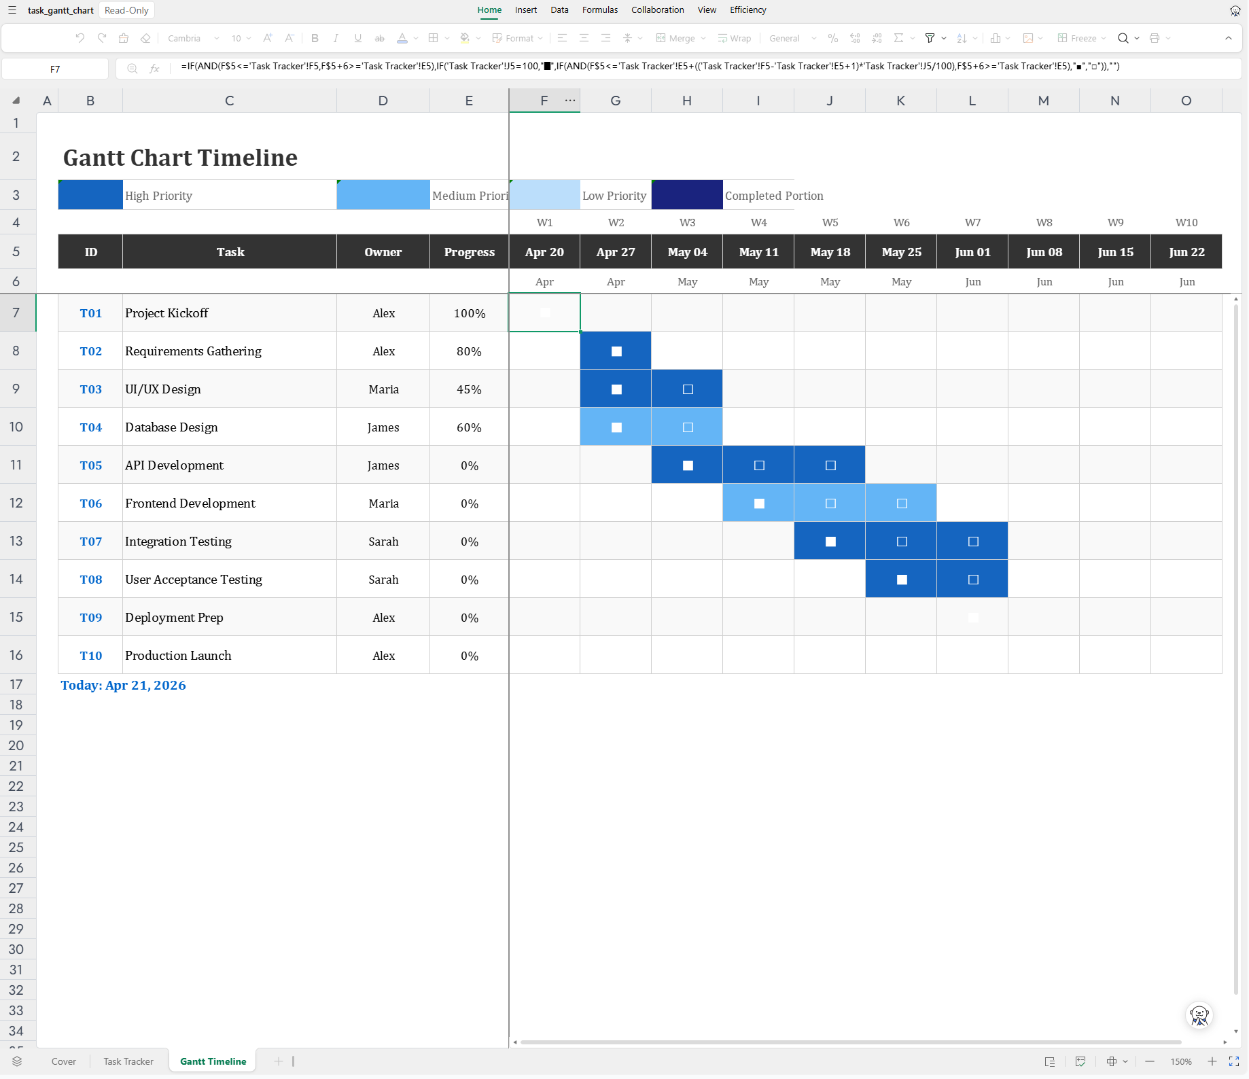The height and width of the screenshot is (1079, 1249).
Task: Expand the filter options dropdown arrow
Action: 944,38
